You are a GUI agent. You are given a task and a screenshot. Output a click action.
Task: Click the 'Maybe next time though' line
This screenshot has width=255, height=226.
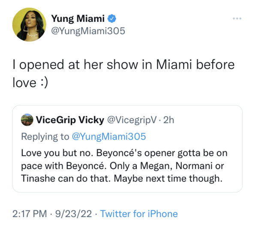coord(168,178)
